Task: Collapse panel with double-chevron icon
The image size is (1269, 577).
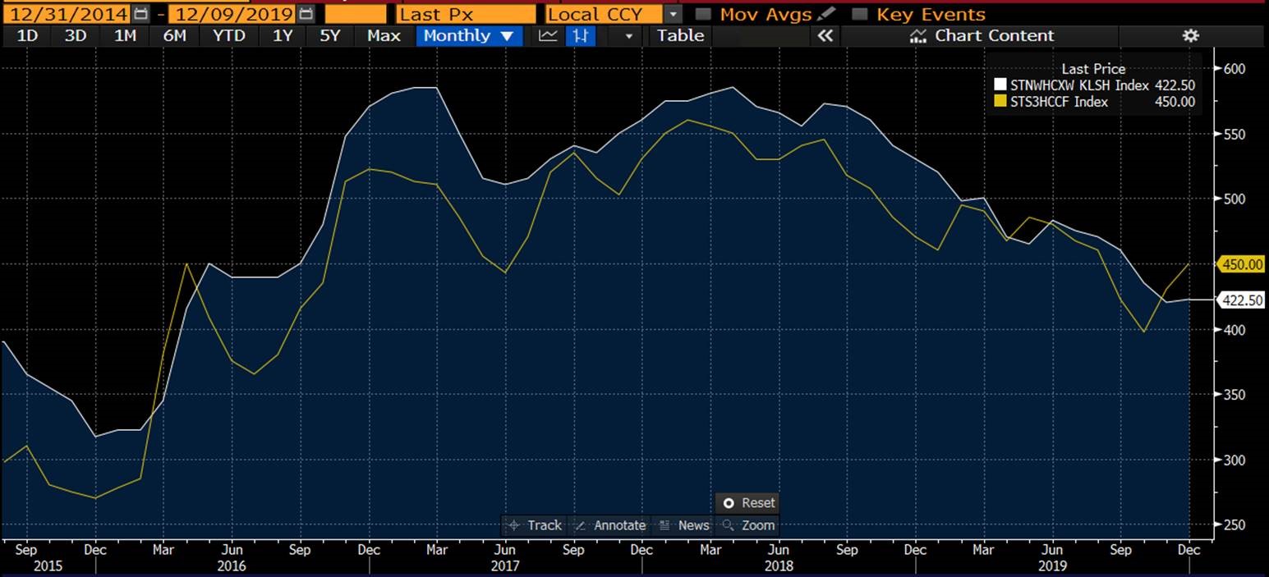Action: click(825, 35)
